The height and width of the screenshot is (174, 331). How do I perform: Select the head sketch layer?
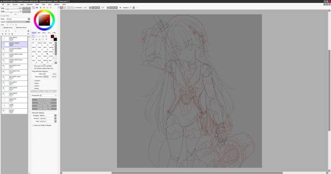point(14,89)
